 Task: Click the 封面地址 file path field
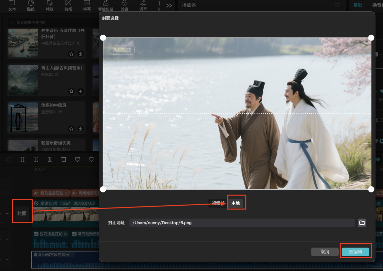(x=242, y=223)
